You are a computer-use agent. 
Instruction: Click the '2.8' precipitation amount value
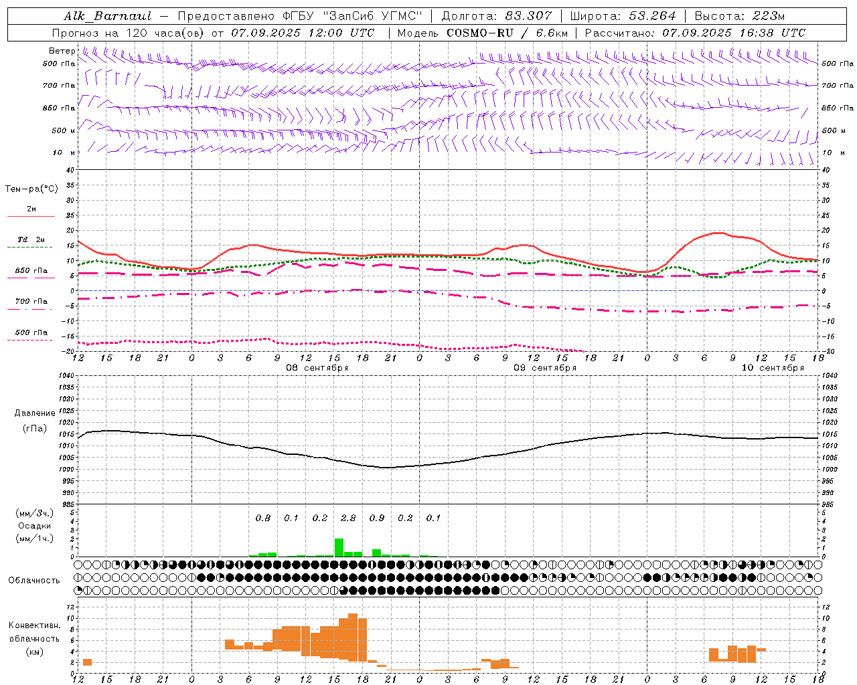coord(348,518)
